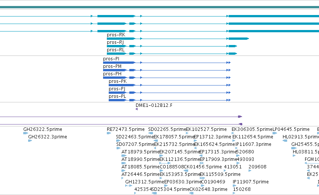
Task: Open the EK153953.5prime EST label
Action: click(x=180, y=175)
